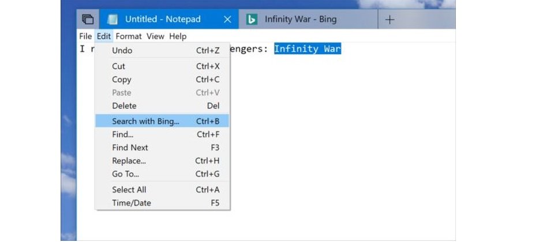Close the open Edit menu

(x=104, y=36)
